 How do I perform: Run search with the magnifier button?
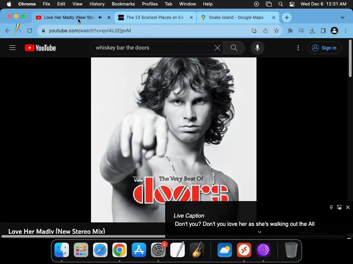point(234,48)
